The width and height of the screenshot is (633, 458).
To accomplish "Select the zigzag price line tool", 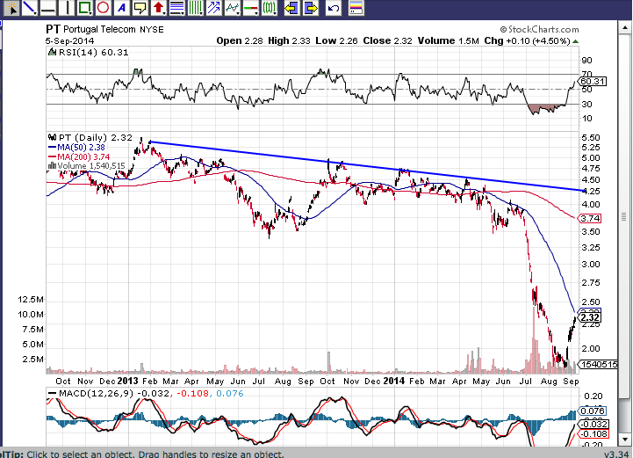I will tap(231, 8).
